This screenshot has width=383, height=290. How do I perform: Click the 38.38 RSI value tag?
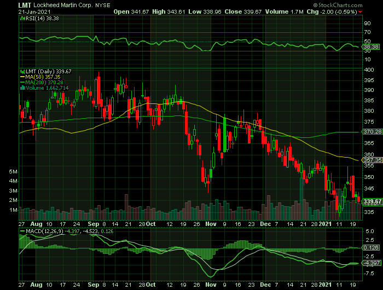click(x=371, y=48)
